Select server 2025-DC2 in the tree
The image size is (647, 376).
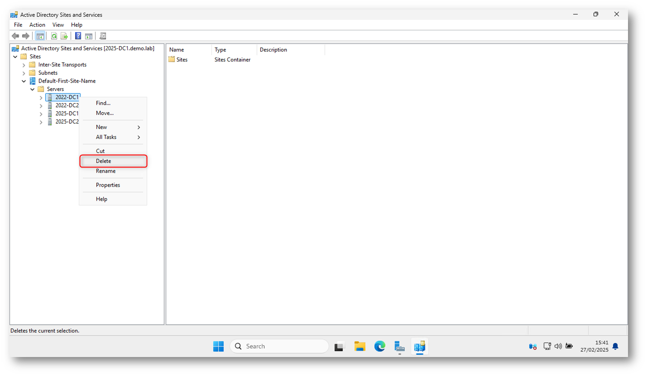click(67, 122)
